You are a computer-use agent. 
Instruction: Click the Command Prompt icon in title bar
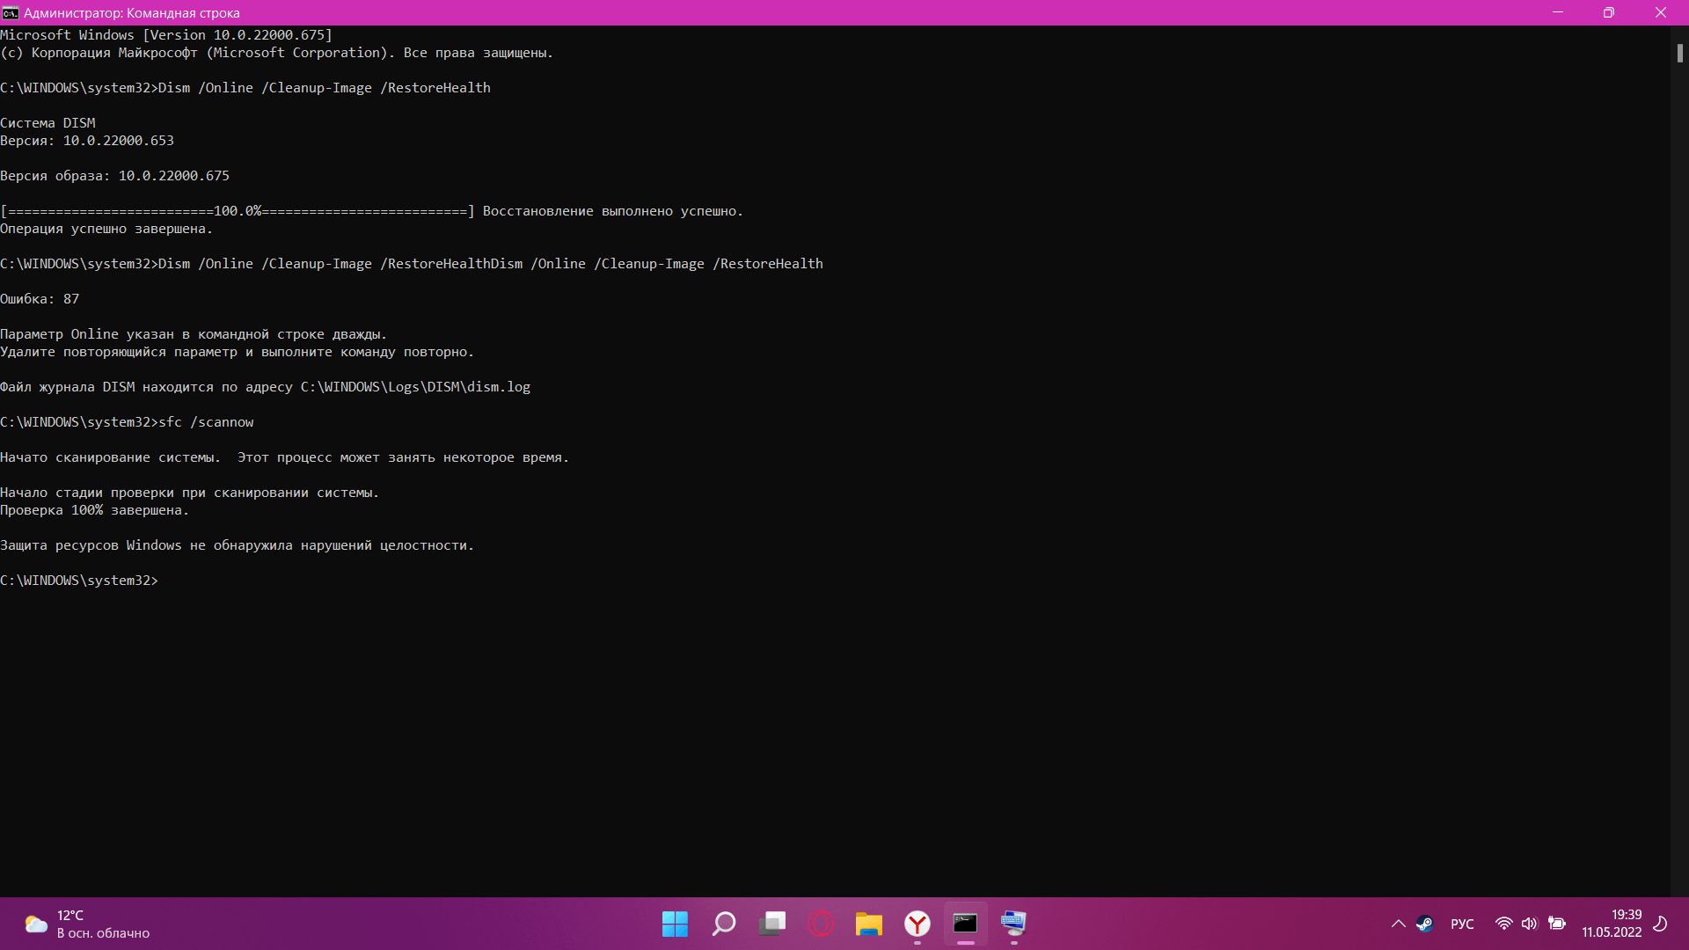point(10,12)
